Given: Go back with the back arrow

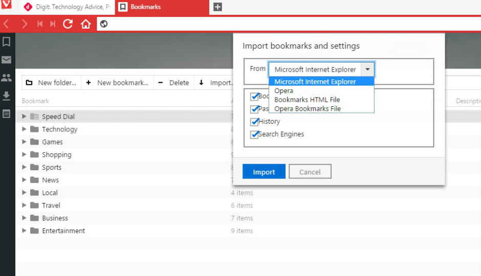Looking at the screenshot, I should (x=6, y=24).
